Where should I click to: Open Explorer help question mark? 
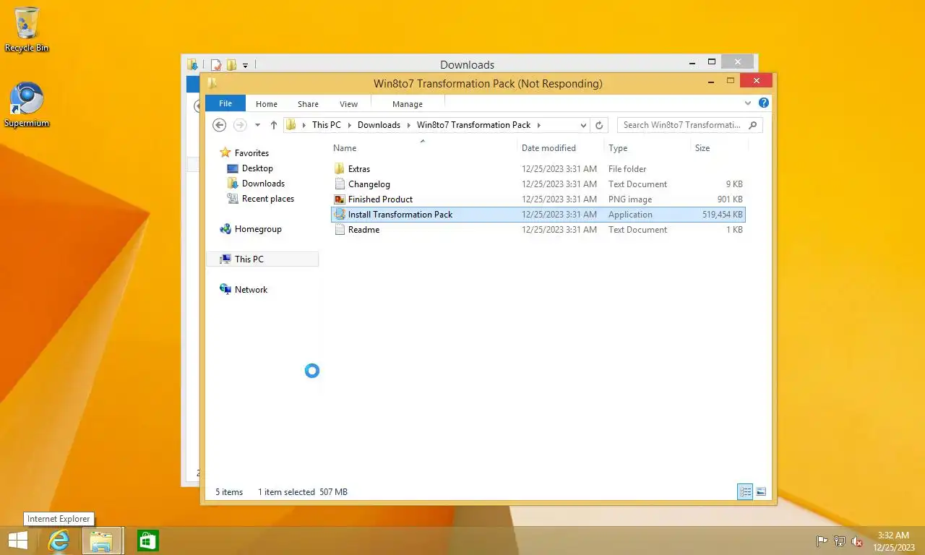[764, 103]
